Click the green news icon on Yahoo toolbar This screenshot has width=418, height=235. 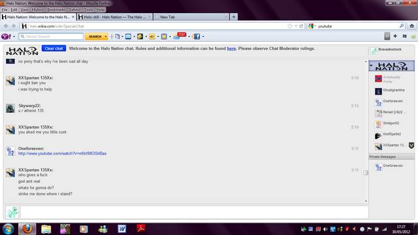click(140, 37)
